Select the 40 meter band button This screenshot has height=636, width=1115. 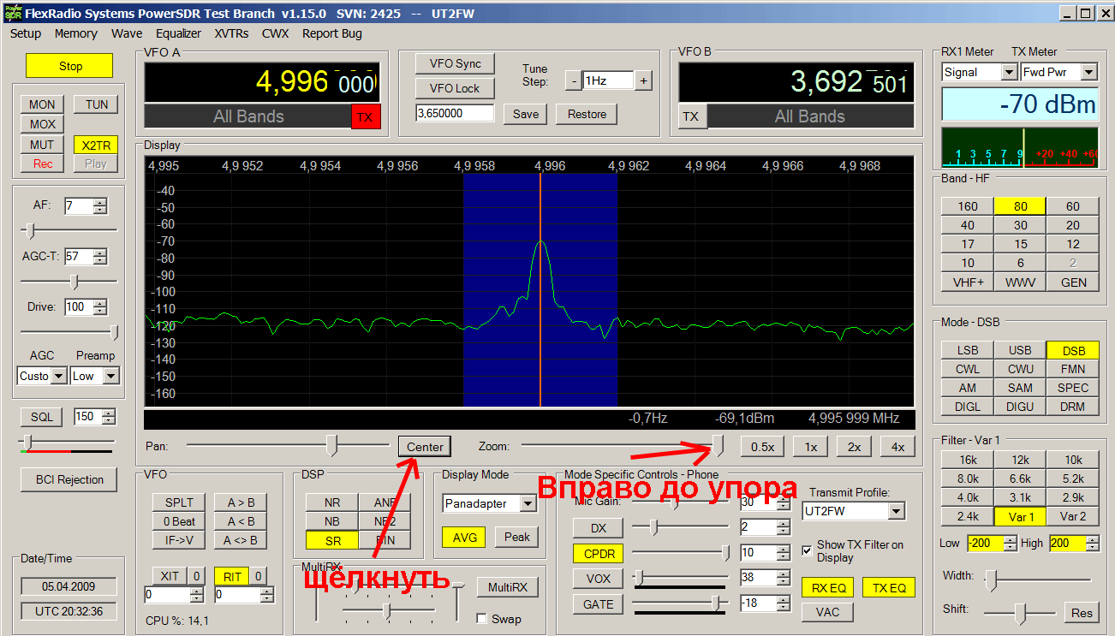pos(967,225)
